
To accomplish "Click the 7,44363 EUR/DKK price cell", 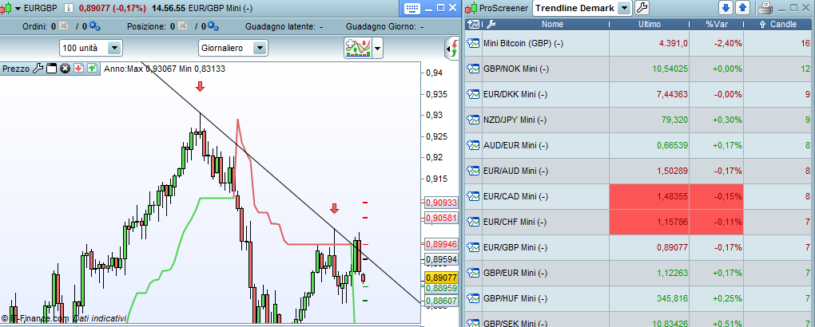I will [650, 94].
